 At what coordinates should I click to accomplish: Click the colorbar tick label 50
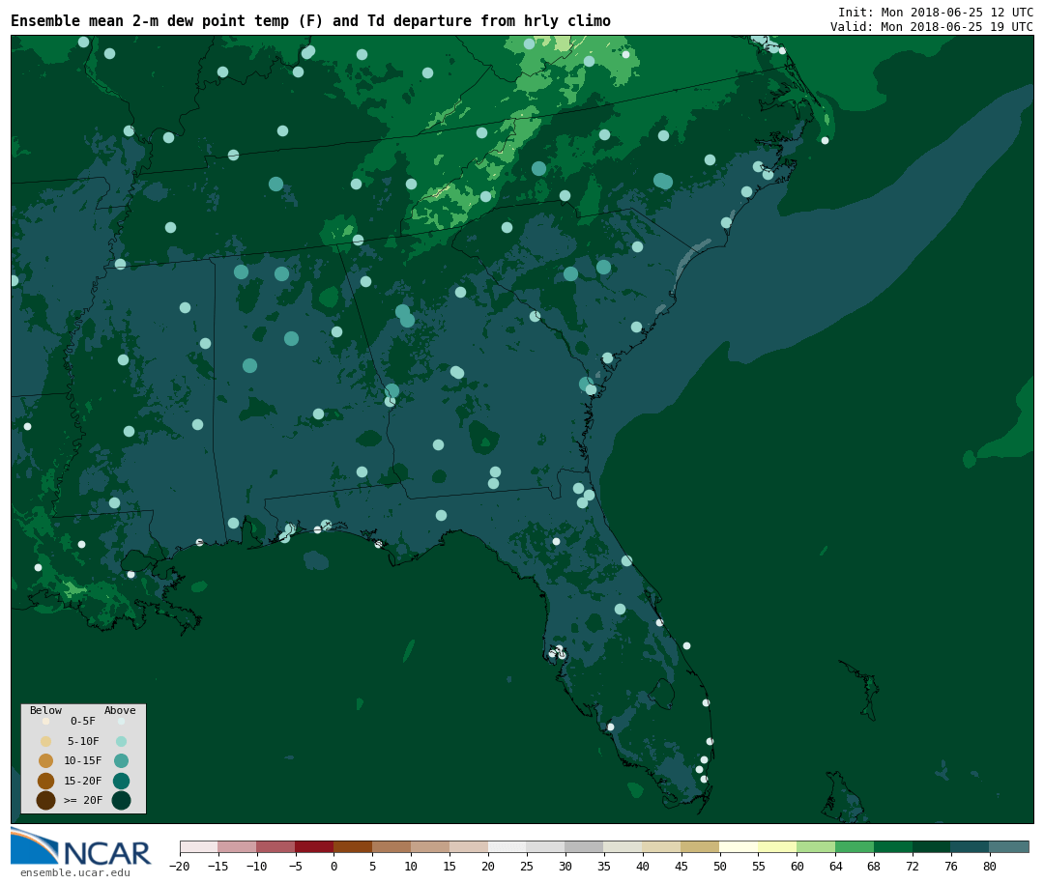point(720,867)
